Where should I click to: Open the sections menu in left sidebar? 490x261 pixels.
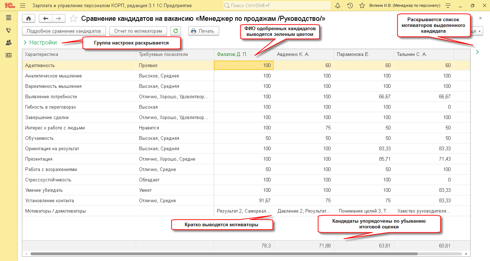pos(9,18)
